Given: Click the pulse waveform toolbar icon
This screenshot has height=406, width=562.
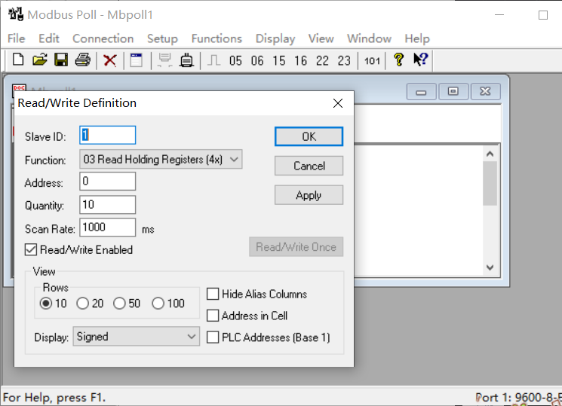Looking at the screenshot, I should [x=214, y=60].
